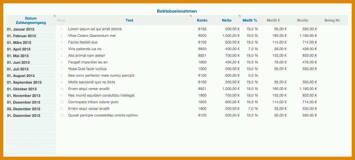Click the Konto cell 8820 for April
Viewport: 355px width, 160px height.
(x=202, y=49)
